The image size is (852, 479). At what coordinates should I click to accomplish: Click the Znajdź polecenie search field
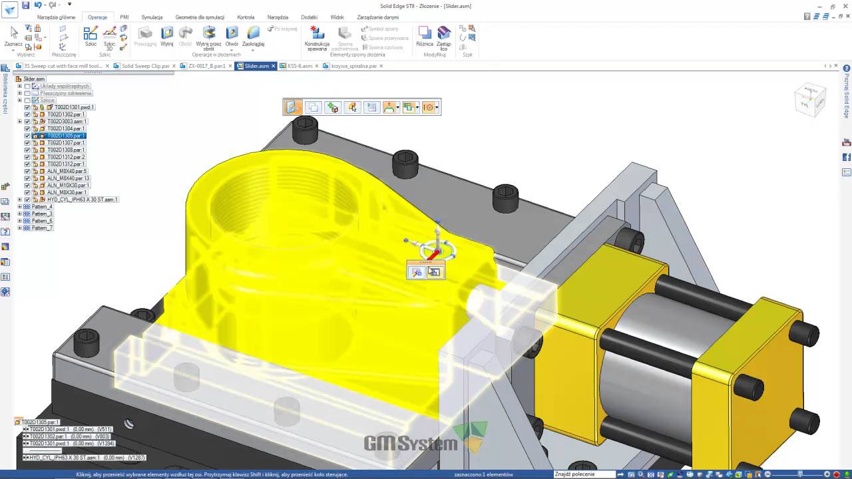[584, 474]
